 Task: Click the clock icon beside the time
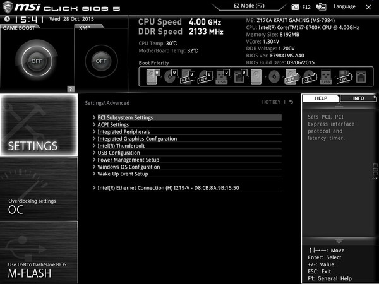pos(7,19)
